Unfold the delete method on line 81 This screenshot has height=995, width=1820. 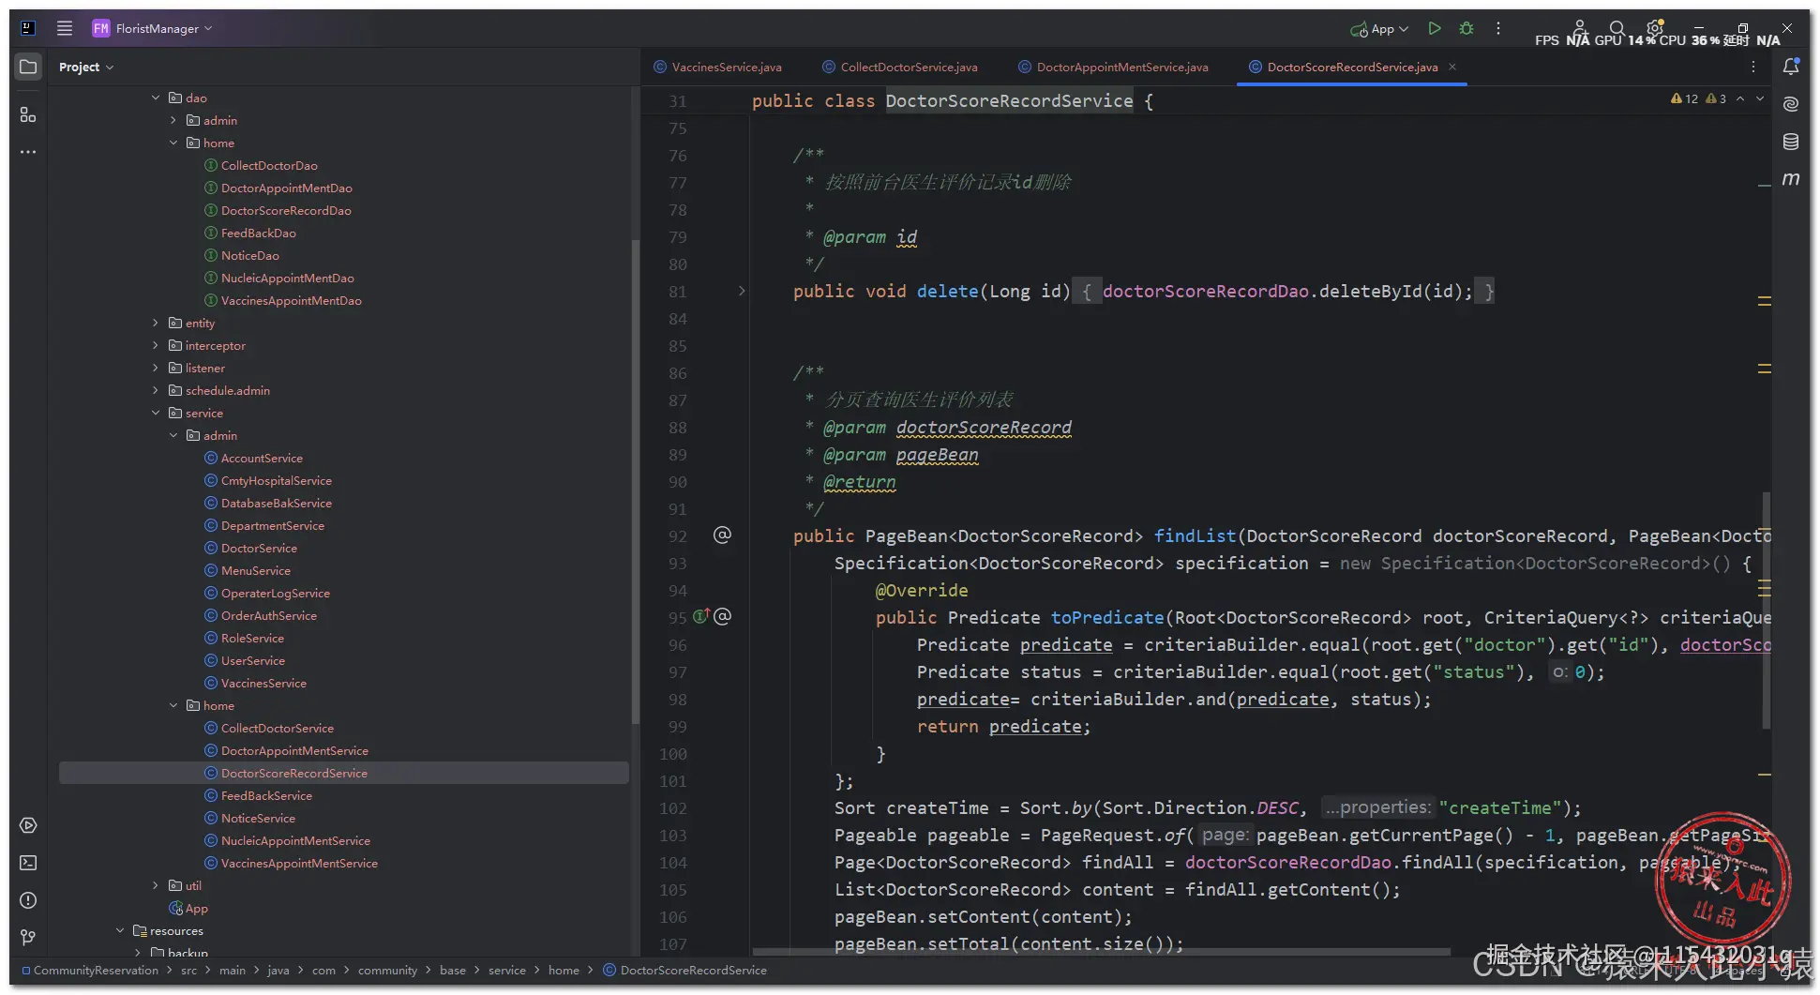[742, 291]
